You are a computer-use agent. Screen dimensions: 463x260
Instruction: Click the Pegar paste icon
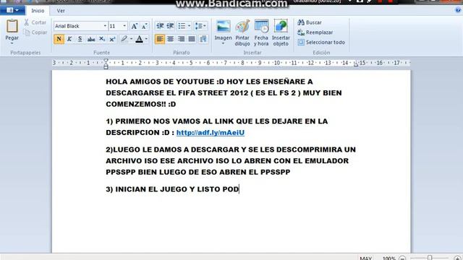[12, 26]
